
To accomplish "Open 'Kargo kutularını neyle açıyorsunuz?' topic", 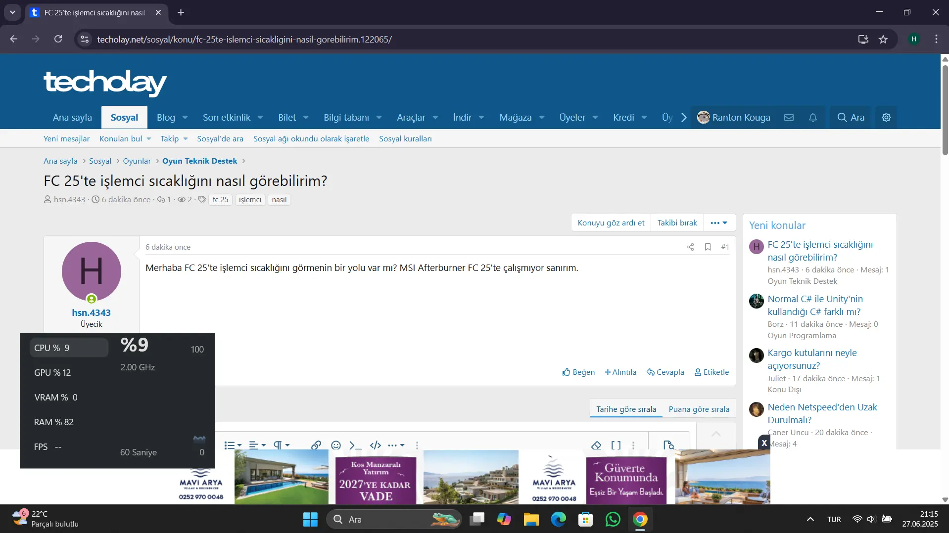I will point(812,359).
